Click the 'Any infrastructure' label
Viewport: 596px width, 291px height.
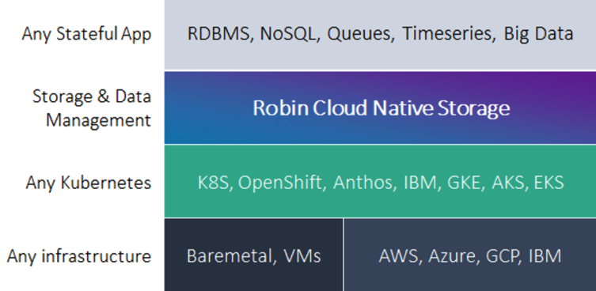(x=79, y=256)
